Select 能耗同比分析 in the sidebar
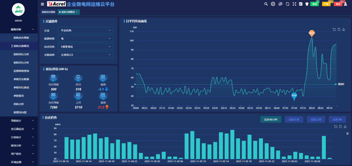Viewport: 352px width, 166px height. coord(21,54)
